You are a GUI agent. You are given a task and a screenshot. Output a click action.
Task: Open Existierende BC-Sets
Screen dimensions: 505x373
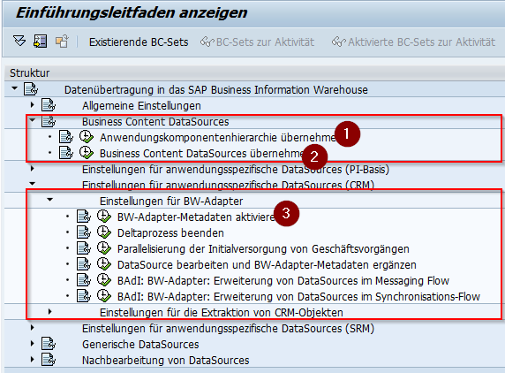(139, 42)
